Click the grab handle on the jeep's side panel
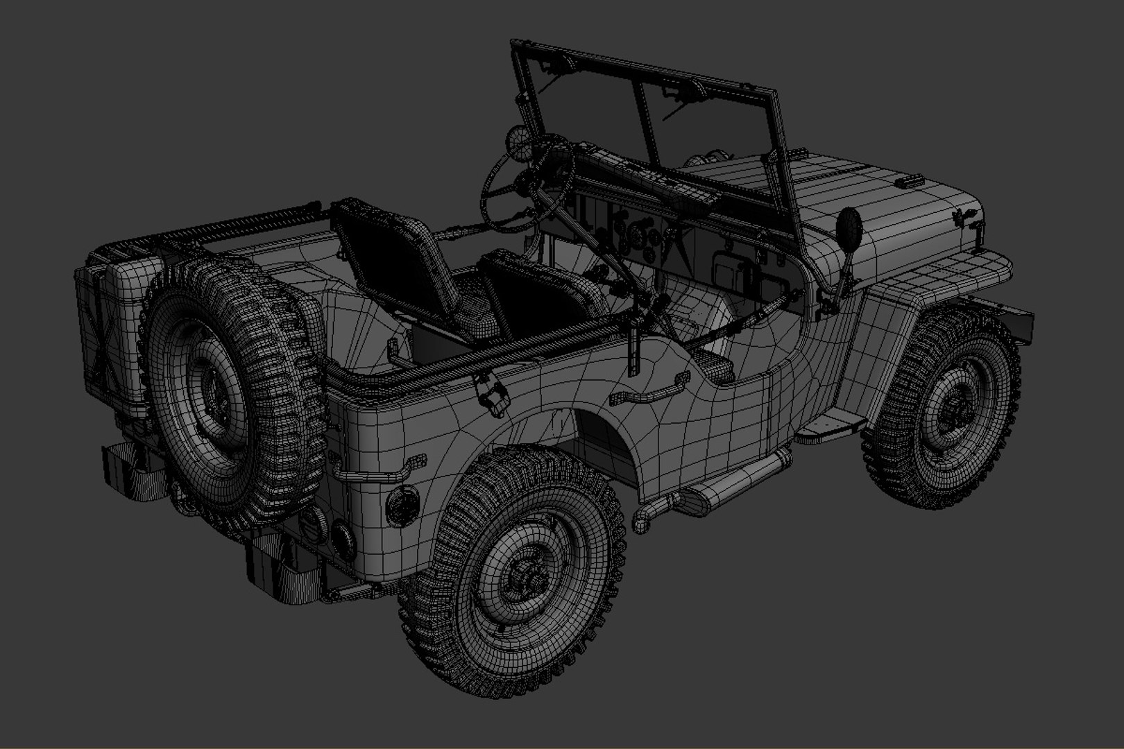1124x749 pixels. (x=650, y=391)
